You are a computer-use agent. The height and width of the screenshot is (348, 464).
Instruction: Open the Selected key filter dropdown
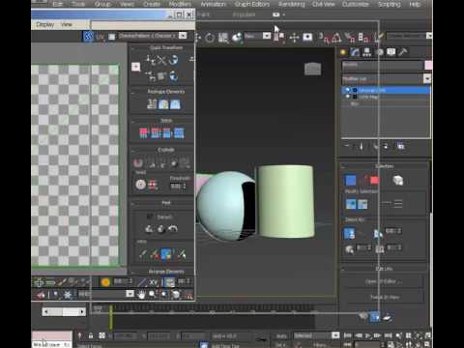(x=335, y=335)
